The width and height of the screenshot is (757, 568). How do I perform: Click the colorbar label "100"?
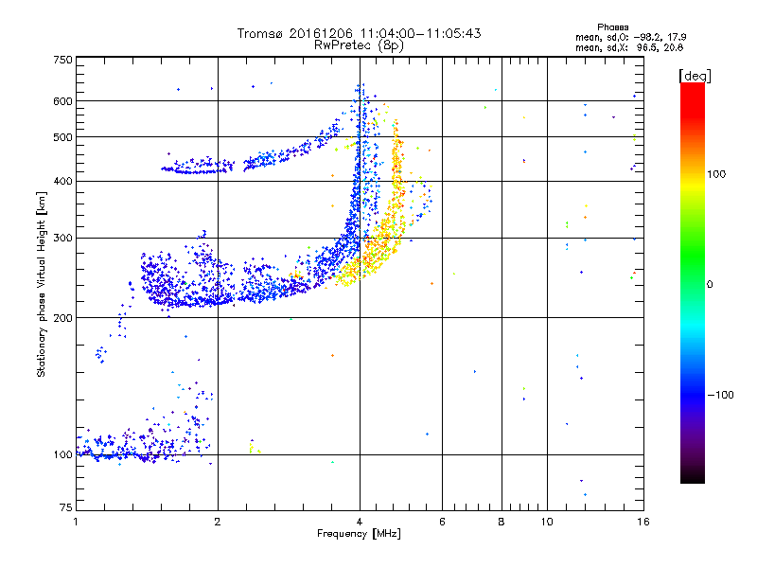(x=716, y=174)
